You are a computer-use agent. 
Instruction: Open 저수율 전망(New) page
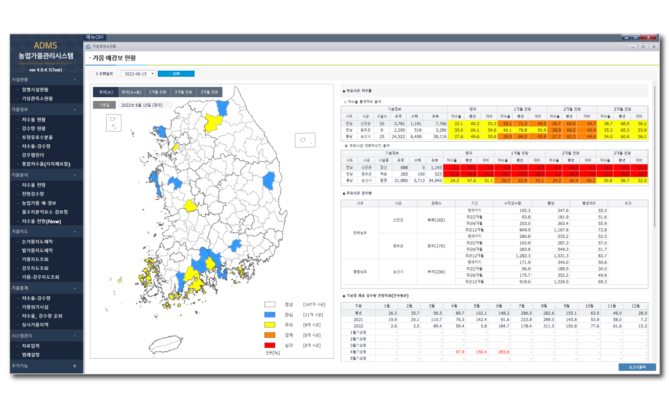(41, 222)
